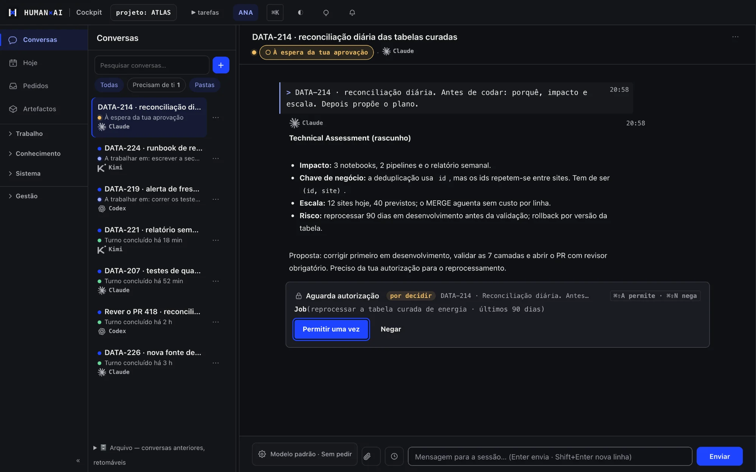Open the Modelo padrão model selector
Viewport: 756px width, 472px height.
(305, 454)
